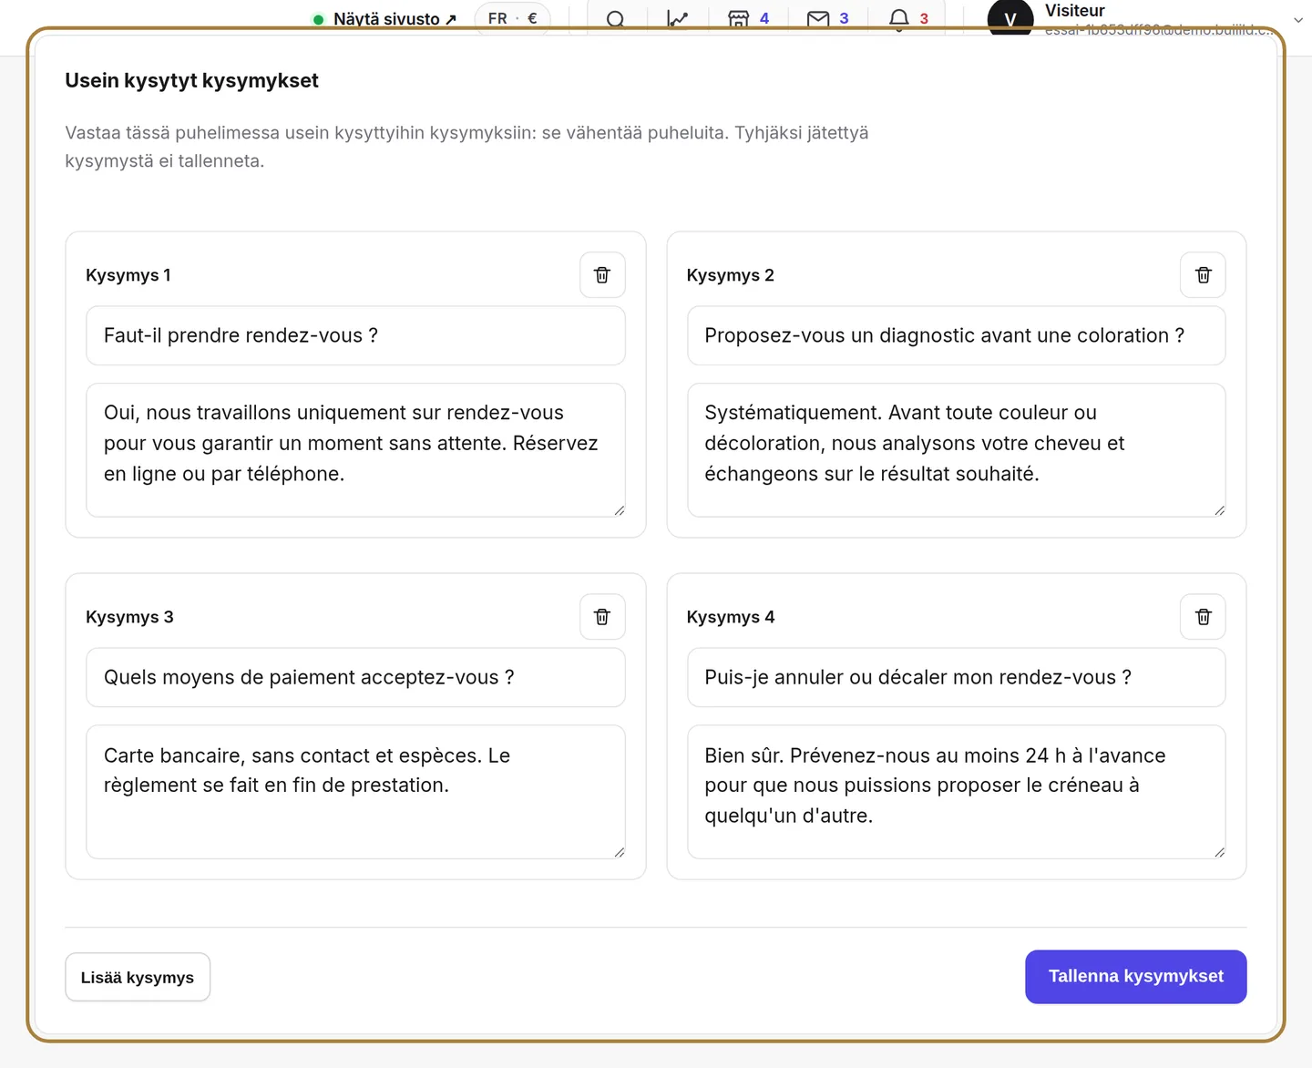Screen dimensions: 1312x1068
Task: Focus the answer starting "Carte bancaire, sans contact"
Action: (355, 792)
